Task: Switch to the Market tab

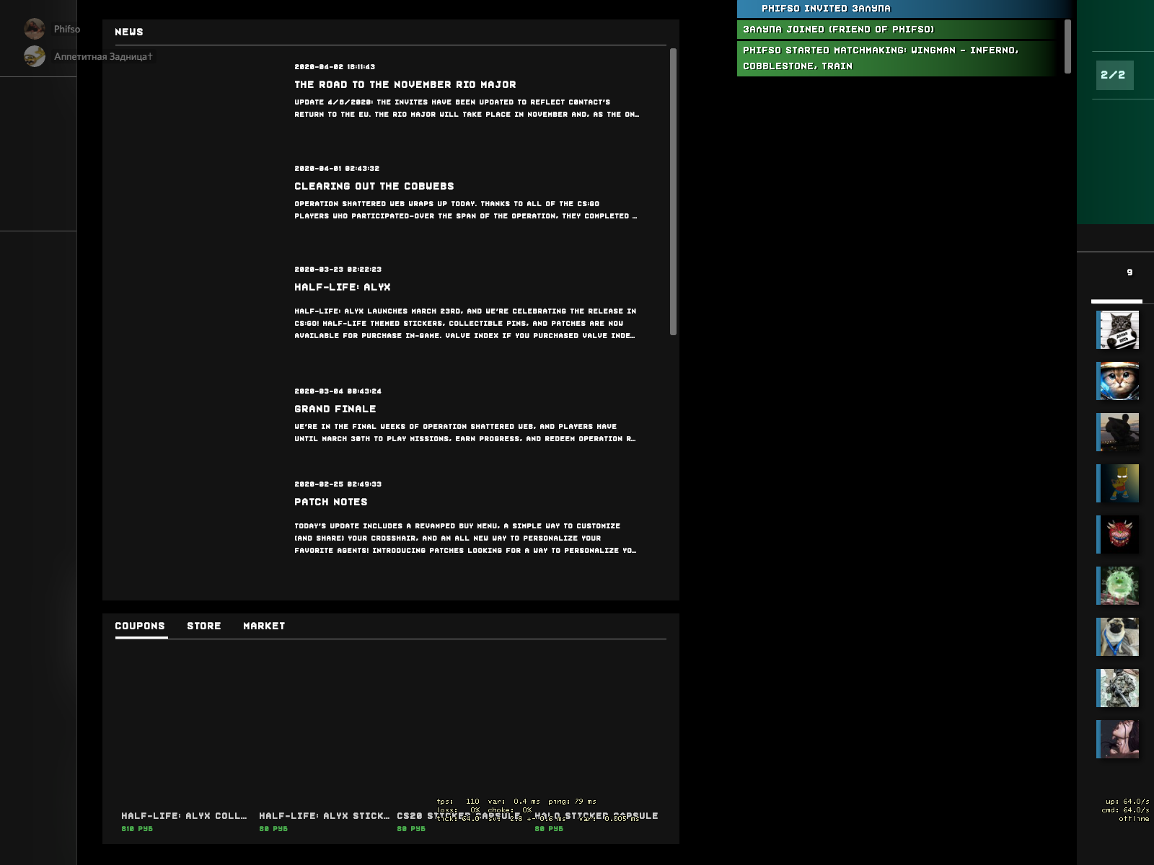Action: 264,626
